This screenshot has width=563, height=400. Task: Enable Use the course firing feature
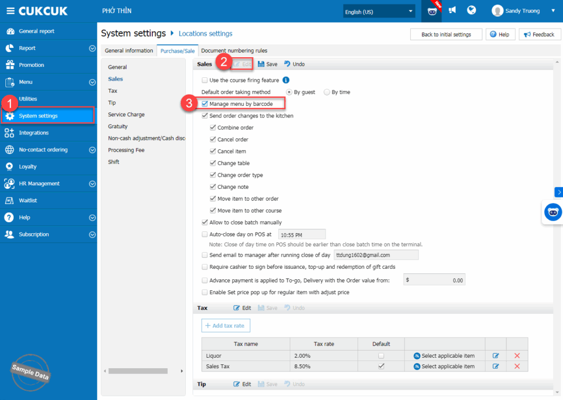(205, 80)
